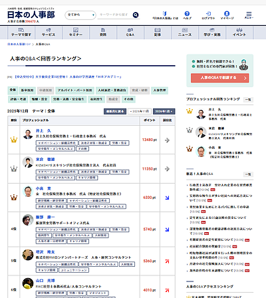Click silver crown icon in sidebar ranking
The image size is (266, 298).
190,130
